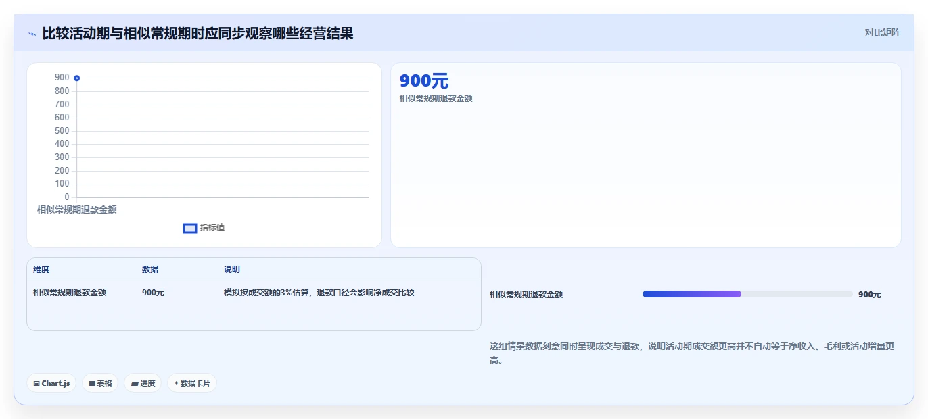Viewport: 928px width, 419px height.
Task: Click the 数据 column header
Action: tap(150, 270)
